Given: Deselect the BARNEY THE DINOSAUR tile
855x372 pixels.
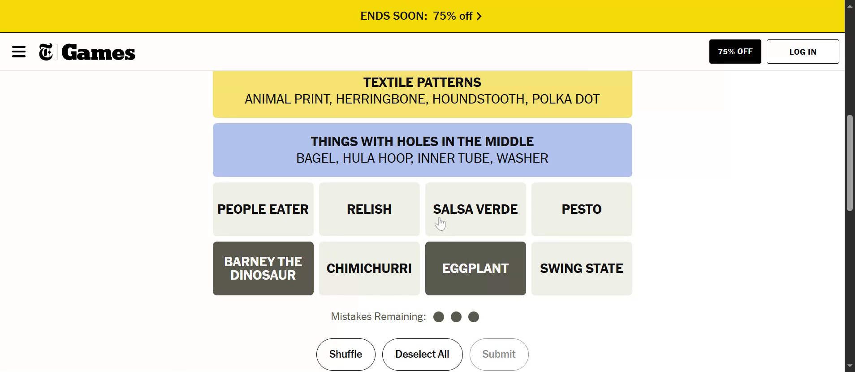Looking at the screenshot, I should 263,268.
